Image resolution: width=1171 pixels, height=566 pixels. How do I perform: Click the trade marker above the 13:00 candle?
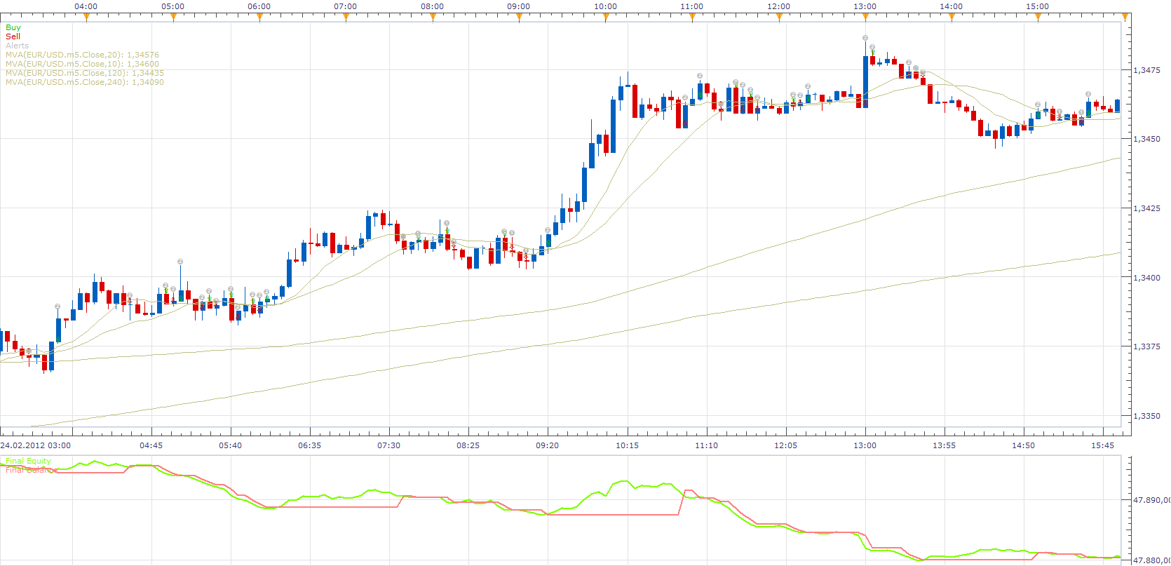(x=865, y=38)
